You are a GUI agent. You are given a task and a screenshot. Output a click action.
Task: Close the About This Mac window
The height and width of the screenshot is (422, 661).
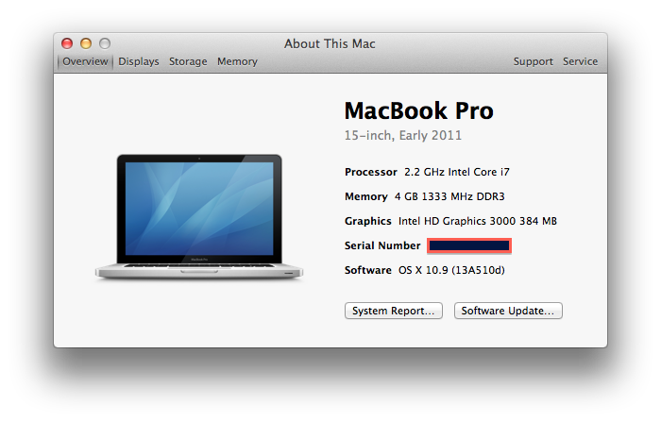(67, 43)
